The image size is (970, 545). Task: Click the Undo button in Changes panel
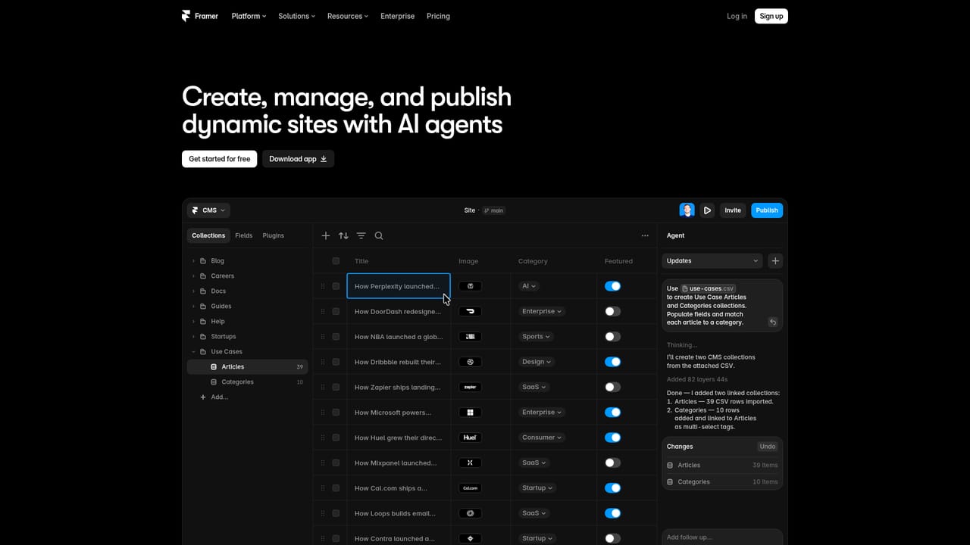(x=768, y=447)
